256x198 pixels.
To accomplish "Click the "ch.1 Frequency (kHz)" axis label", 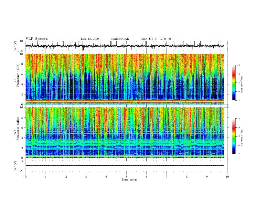I will point(17,75).
